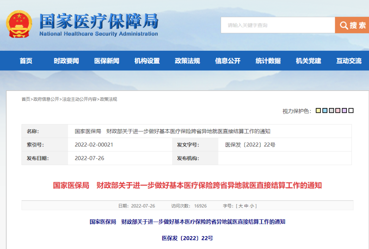Set font size to 小
Screen dimensions: 369x249
click(252, 206)
